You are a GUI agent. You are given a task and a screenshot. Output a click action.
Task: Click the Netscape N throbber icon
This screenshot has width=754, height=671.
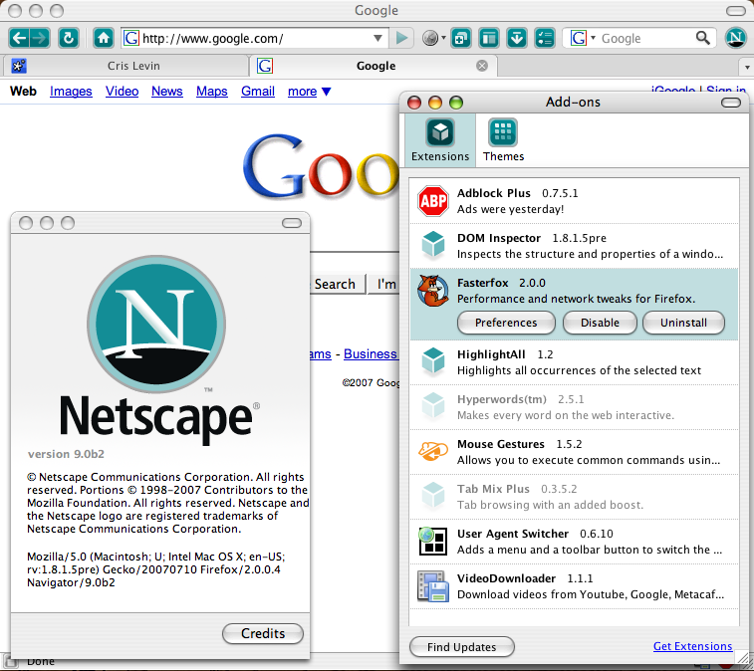(735, 38)
